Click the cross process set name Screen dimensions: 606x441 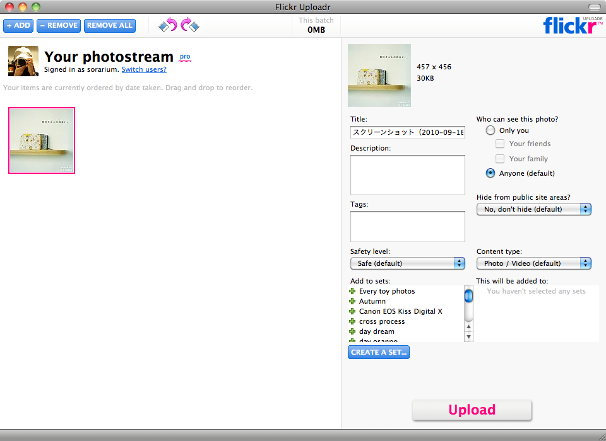coord(382,321)
